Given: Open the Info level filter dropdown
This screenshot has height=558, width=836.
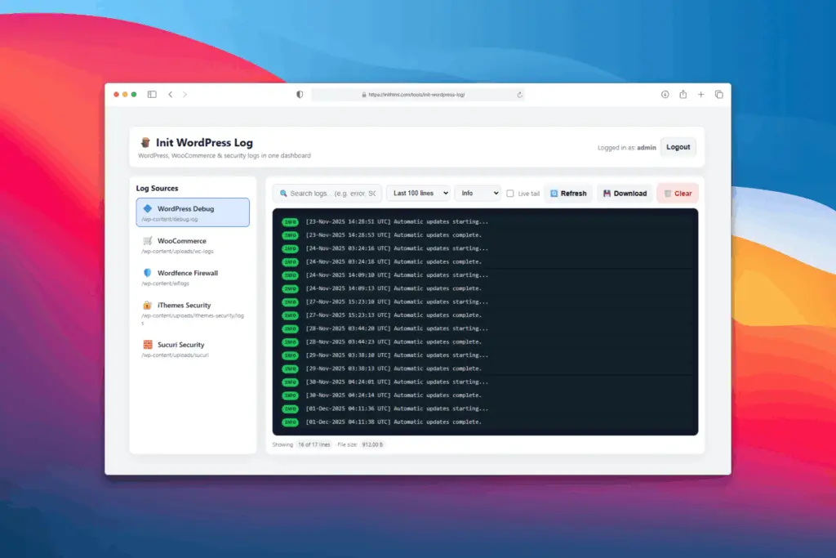Looking at the screenshot, I should tap(478, 193).
